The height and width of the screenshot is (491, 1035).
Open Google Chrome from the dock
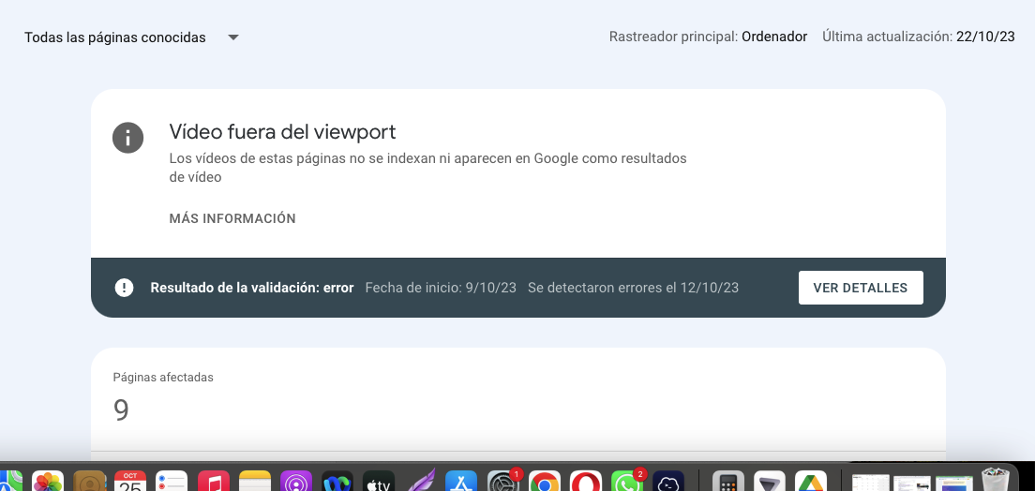[545, 481]
